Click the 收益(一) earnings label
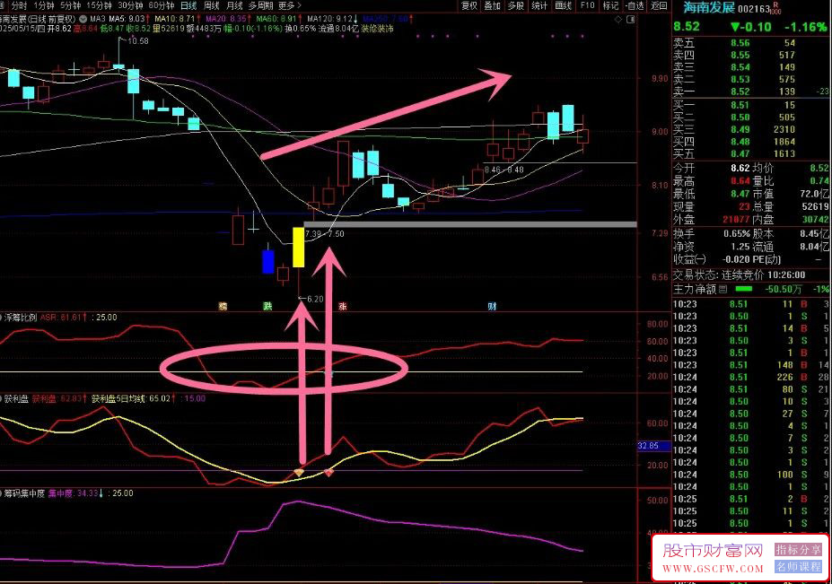832x584 pixels. 690,259
